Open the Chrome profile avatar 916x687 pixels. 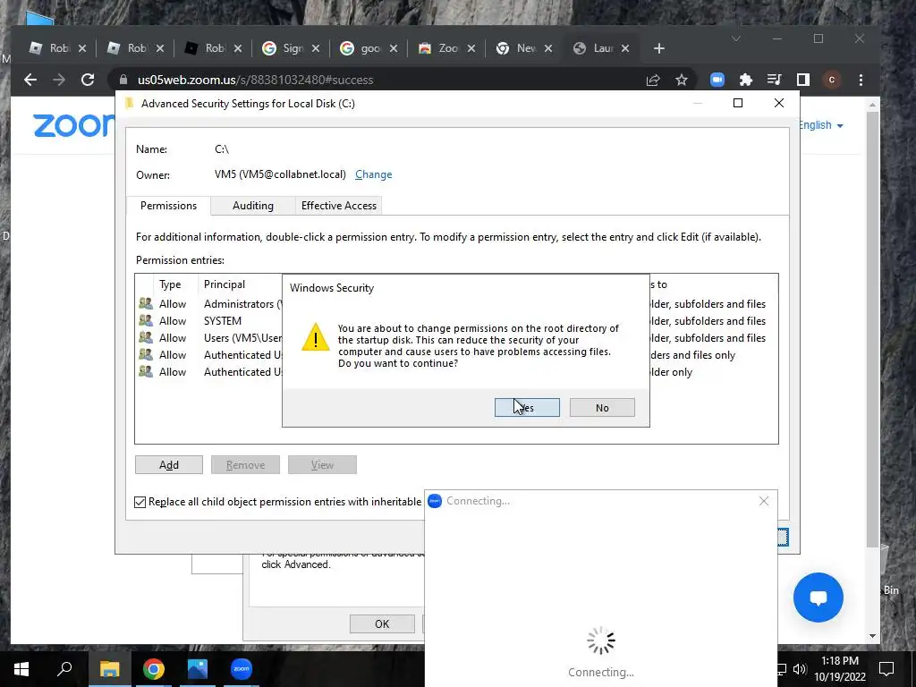(831, 80)
